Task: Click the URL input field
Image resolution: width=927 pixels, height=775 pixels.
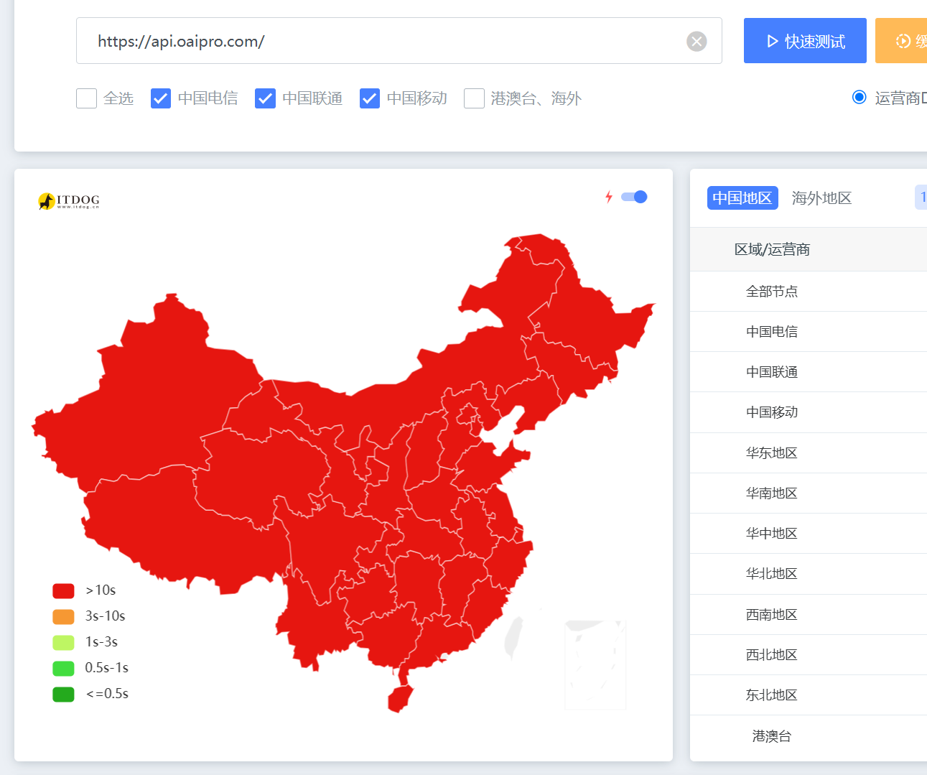Action: point(399,41)
